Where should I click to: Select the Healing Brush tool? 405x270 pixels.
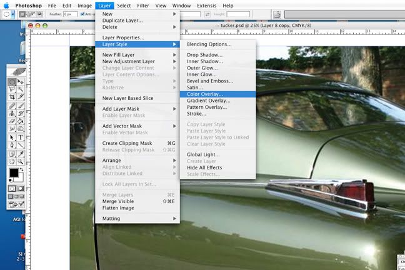12,106
